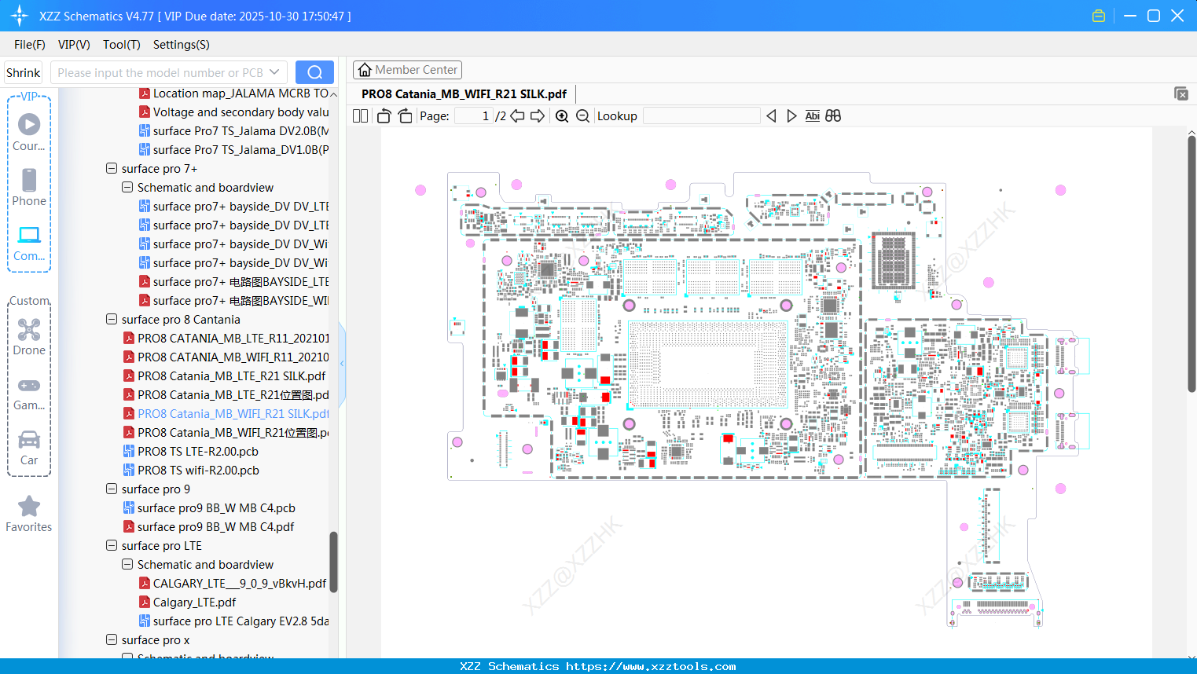Viewport: 1197px width, 674px height.
Task: Click the Shrink button
Action: click(x=23, y=72)
